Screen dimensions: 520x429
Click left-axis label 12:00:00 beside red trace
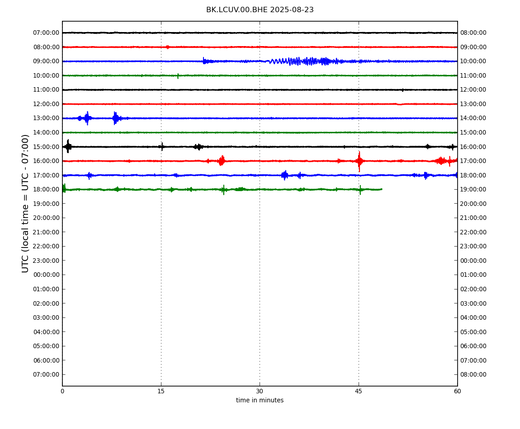point(46,104)
